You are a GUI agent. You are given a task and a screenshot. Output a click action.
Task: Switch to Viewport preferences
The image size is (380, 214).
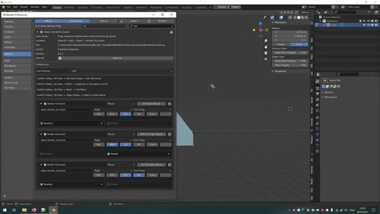coord(17,32)
